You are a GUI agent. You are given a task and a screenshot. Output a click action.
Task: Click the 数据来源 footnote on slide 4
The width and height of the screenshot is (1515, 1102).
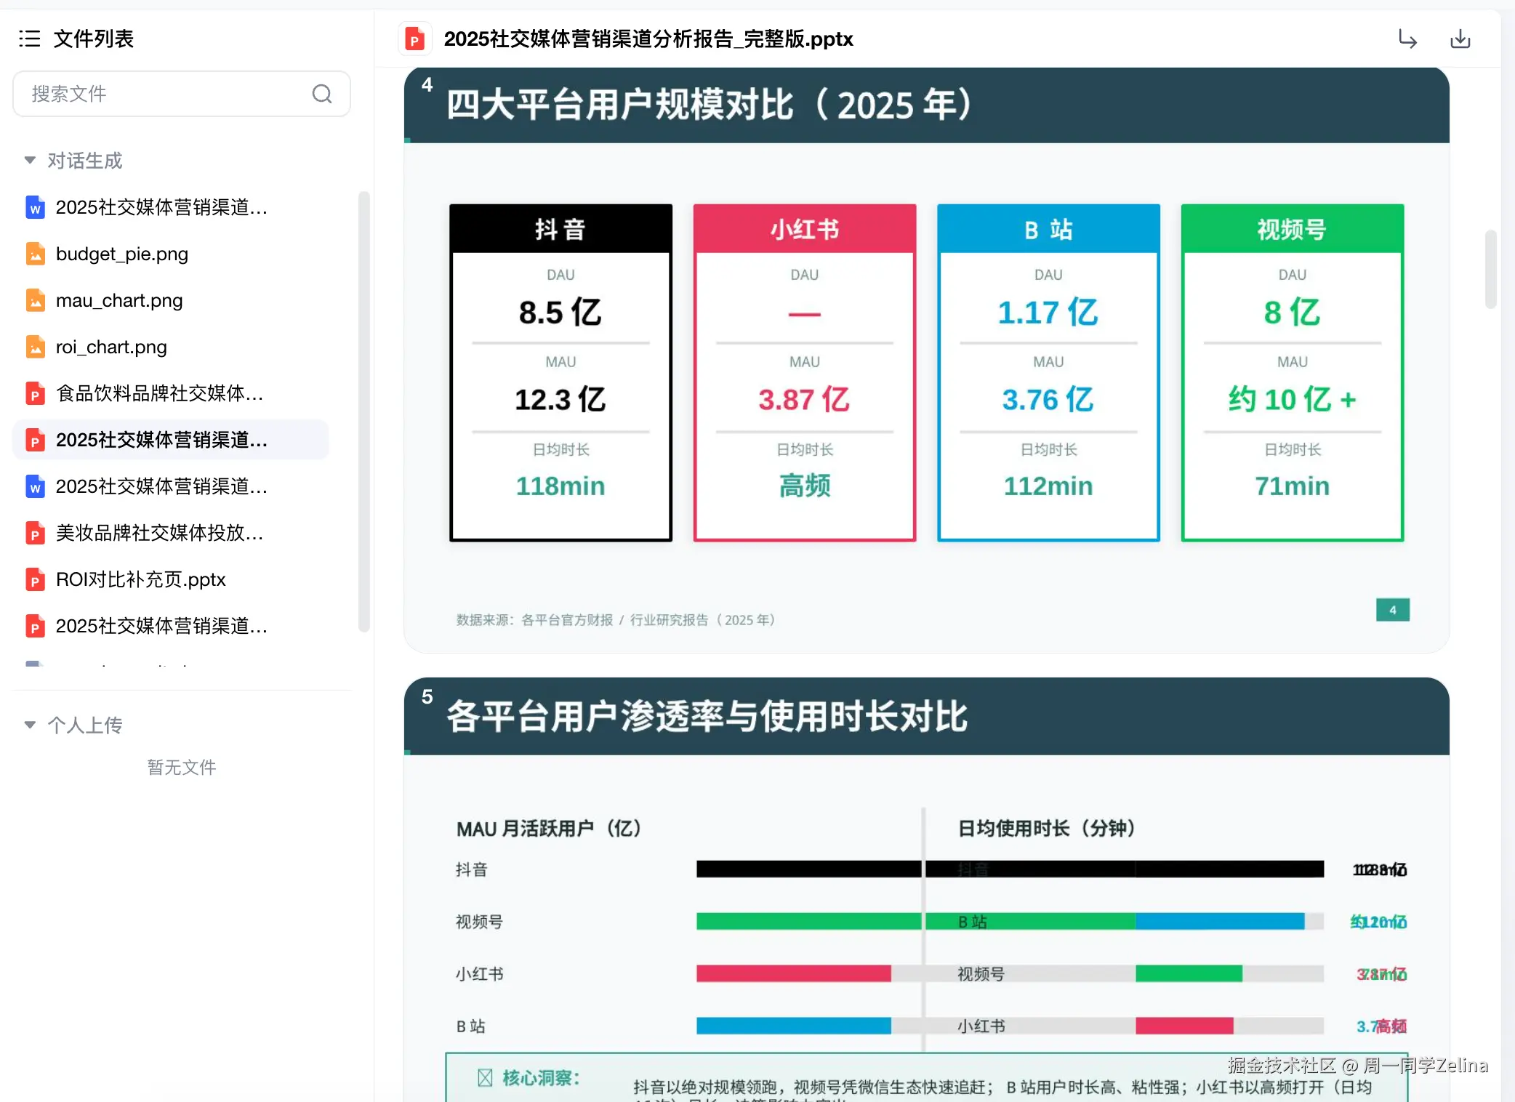[616, 620]
